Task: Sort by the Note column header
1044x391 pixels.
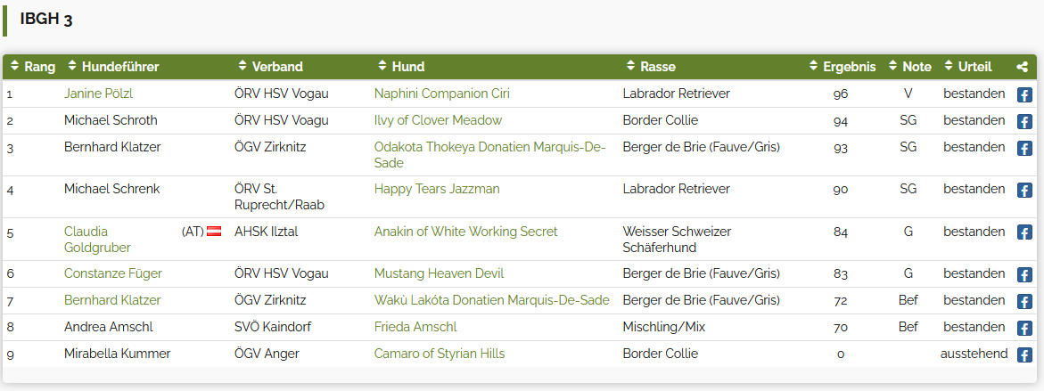Action: click(909, 67)
